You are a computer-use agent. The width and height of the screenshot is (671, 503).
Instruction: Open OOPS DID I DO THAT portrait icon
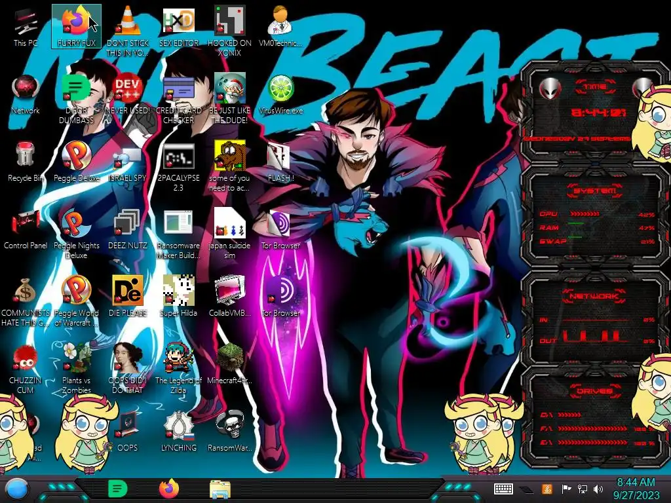coord(128,369)
